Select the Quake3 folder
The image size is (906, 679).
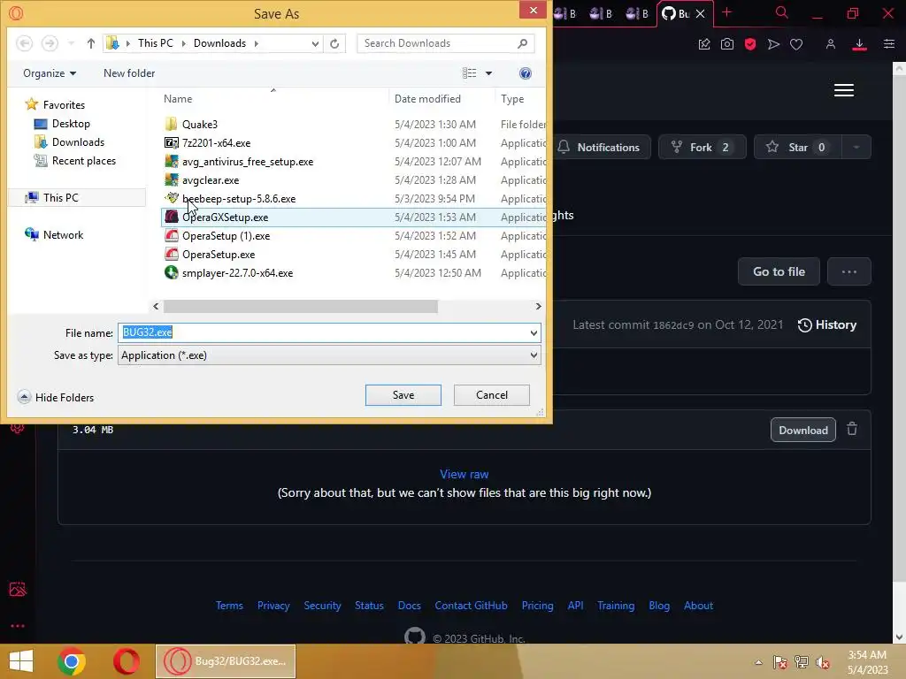coord(199,124)
